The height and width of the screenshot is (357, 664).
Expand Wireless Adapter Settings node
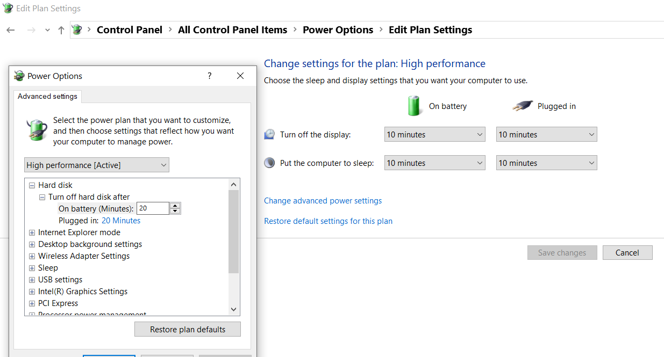[32, 256]
